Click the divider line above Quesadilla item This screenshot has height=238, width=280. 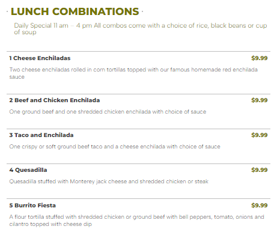(138, 164)
